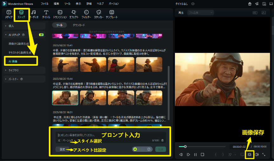Open the ヘルプ menu
Viewport: 274px width, 161px height.
pos(100,4)
